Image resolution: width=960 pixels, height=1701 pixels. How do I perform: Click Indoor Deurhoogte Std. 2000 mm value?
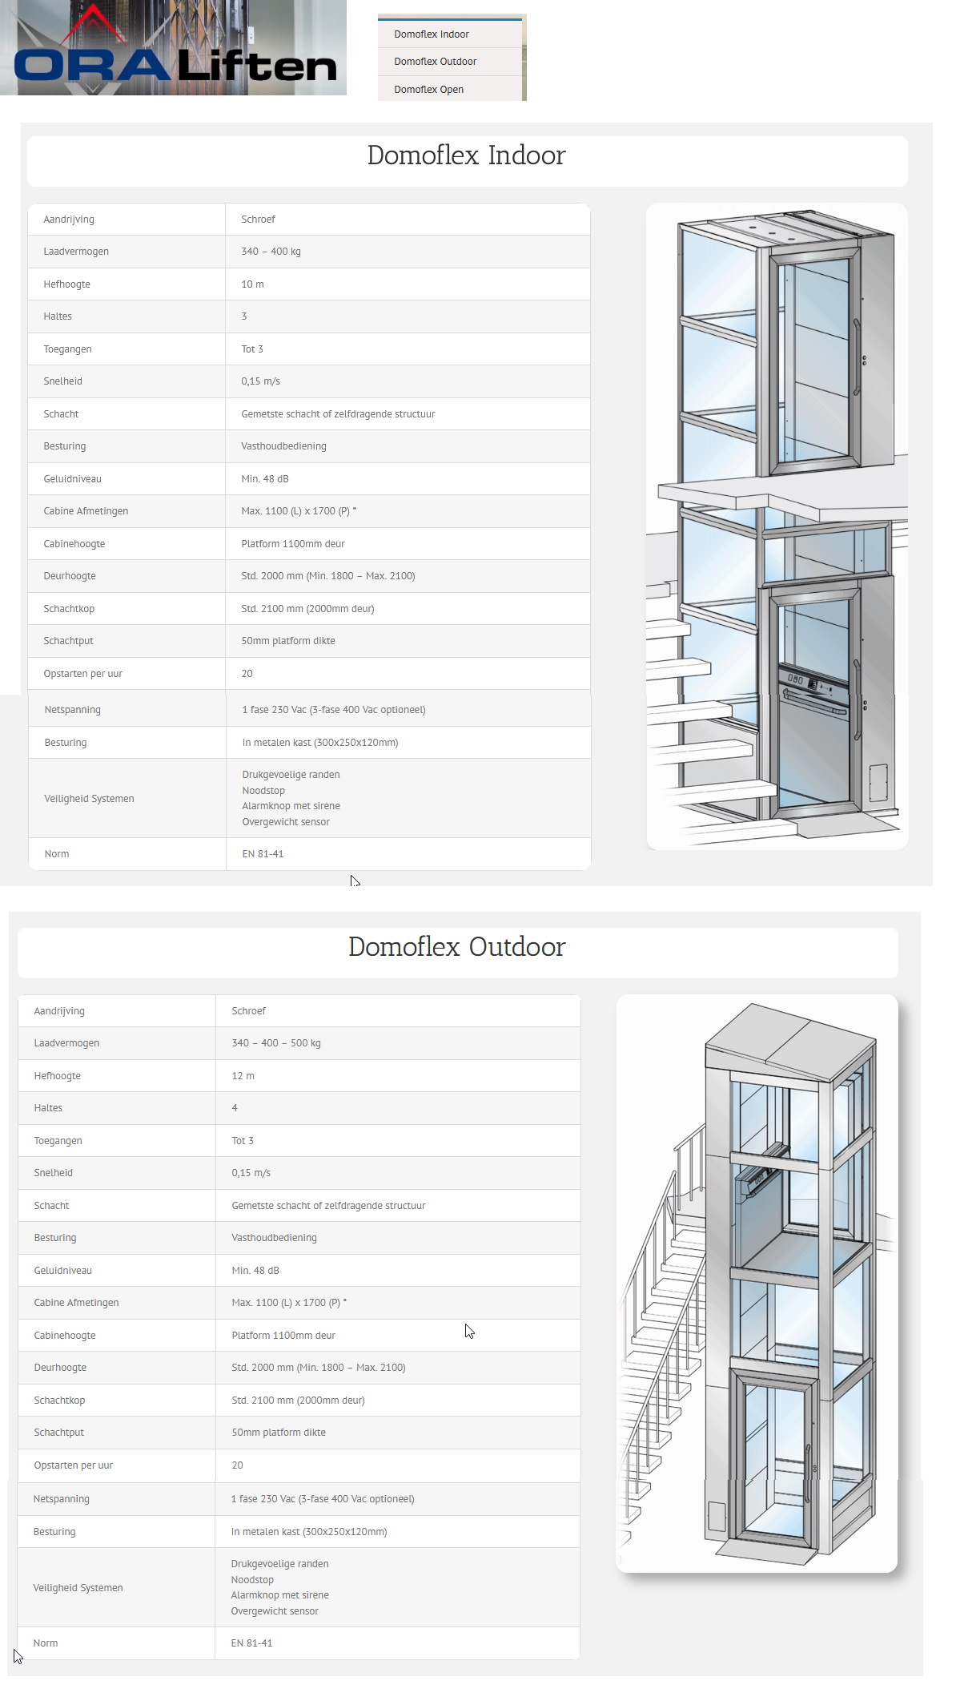[328, 576]
